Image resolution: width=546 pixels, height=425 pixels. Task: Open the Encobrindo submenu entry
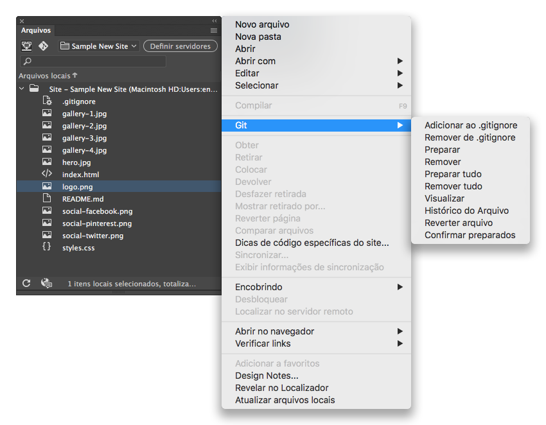pos(259,287)
